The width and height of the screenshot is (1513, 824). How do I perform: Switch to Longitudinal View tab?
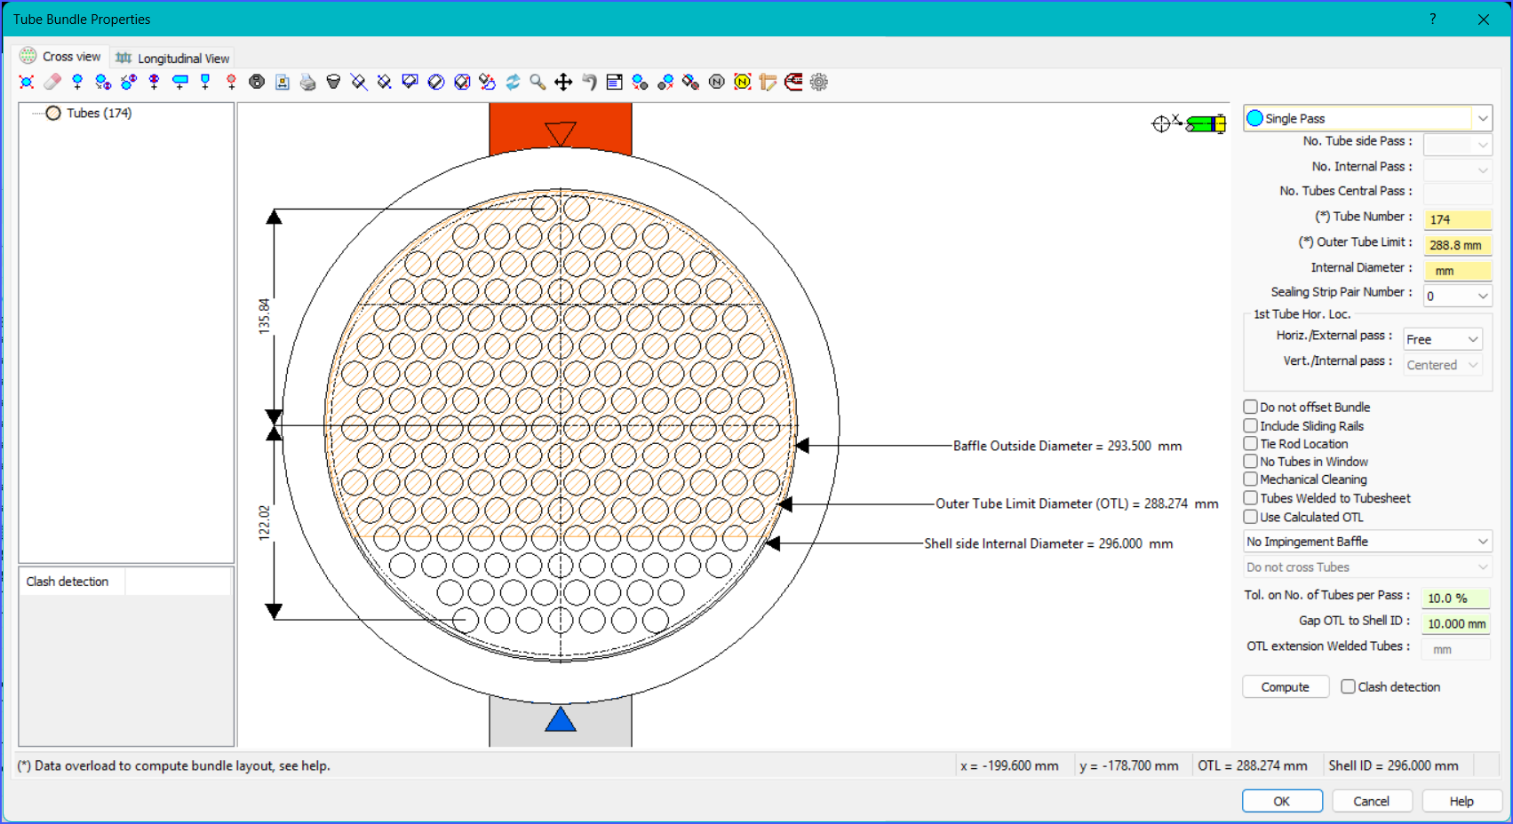(x=172, y=58)
